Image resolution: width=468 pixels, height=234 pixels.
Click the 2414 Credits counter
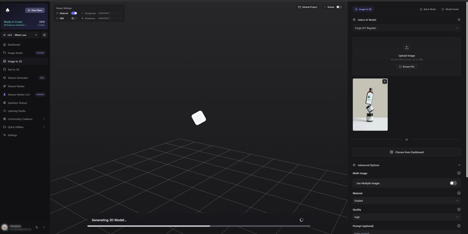pyautogui.click(x=41, y=23)
